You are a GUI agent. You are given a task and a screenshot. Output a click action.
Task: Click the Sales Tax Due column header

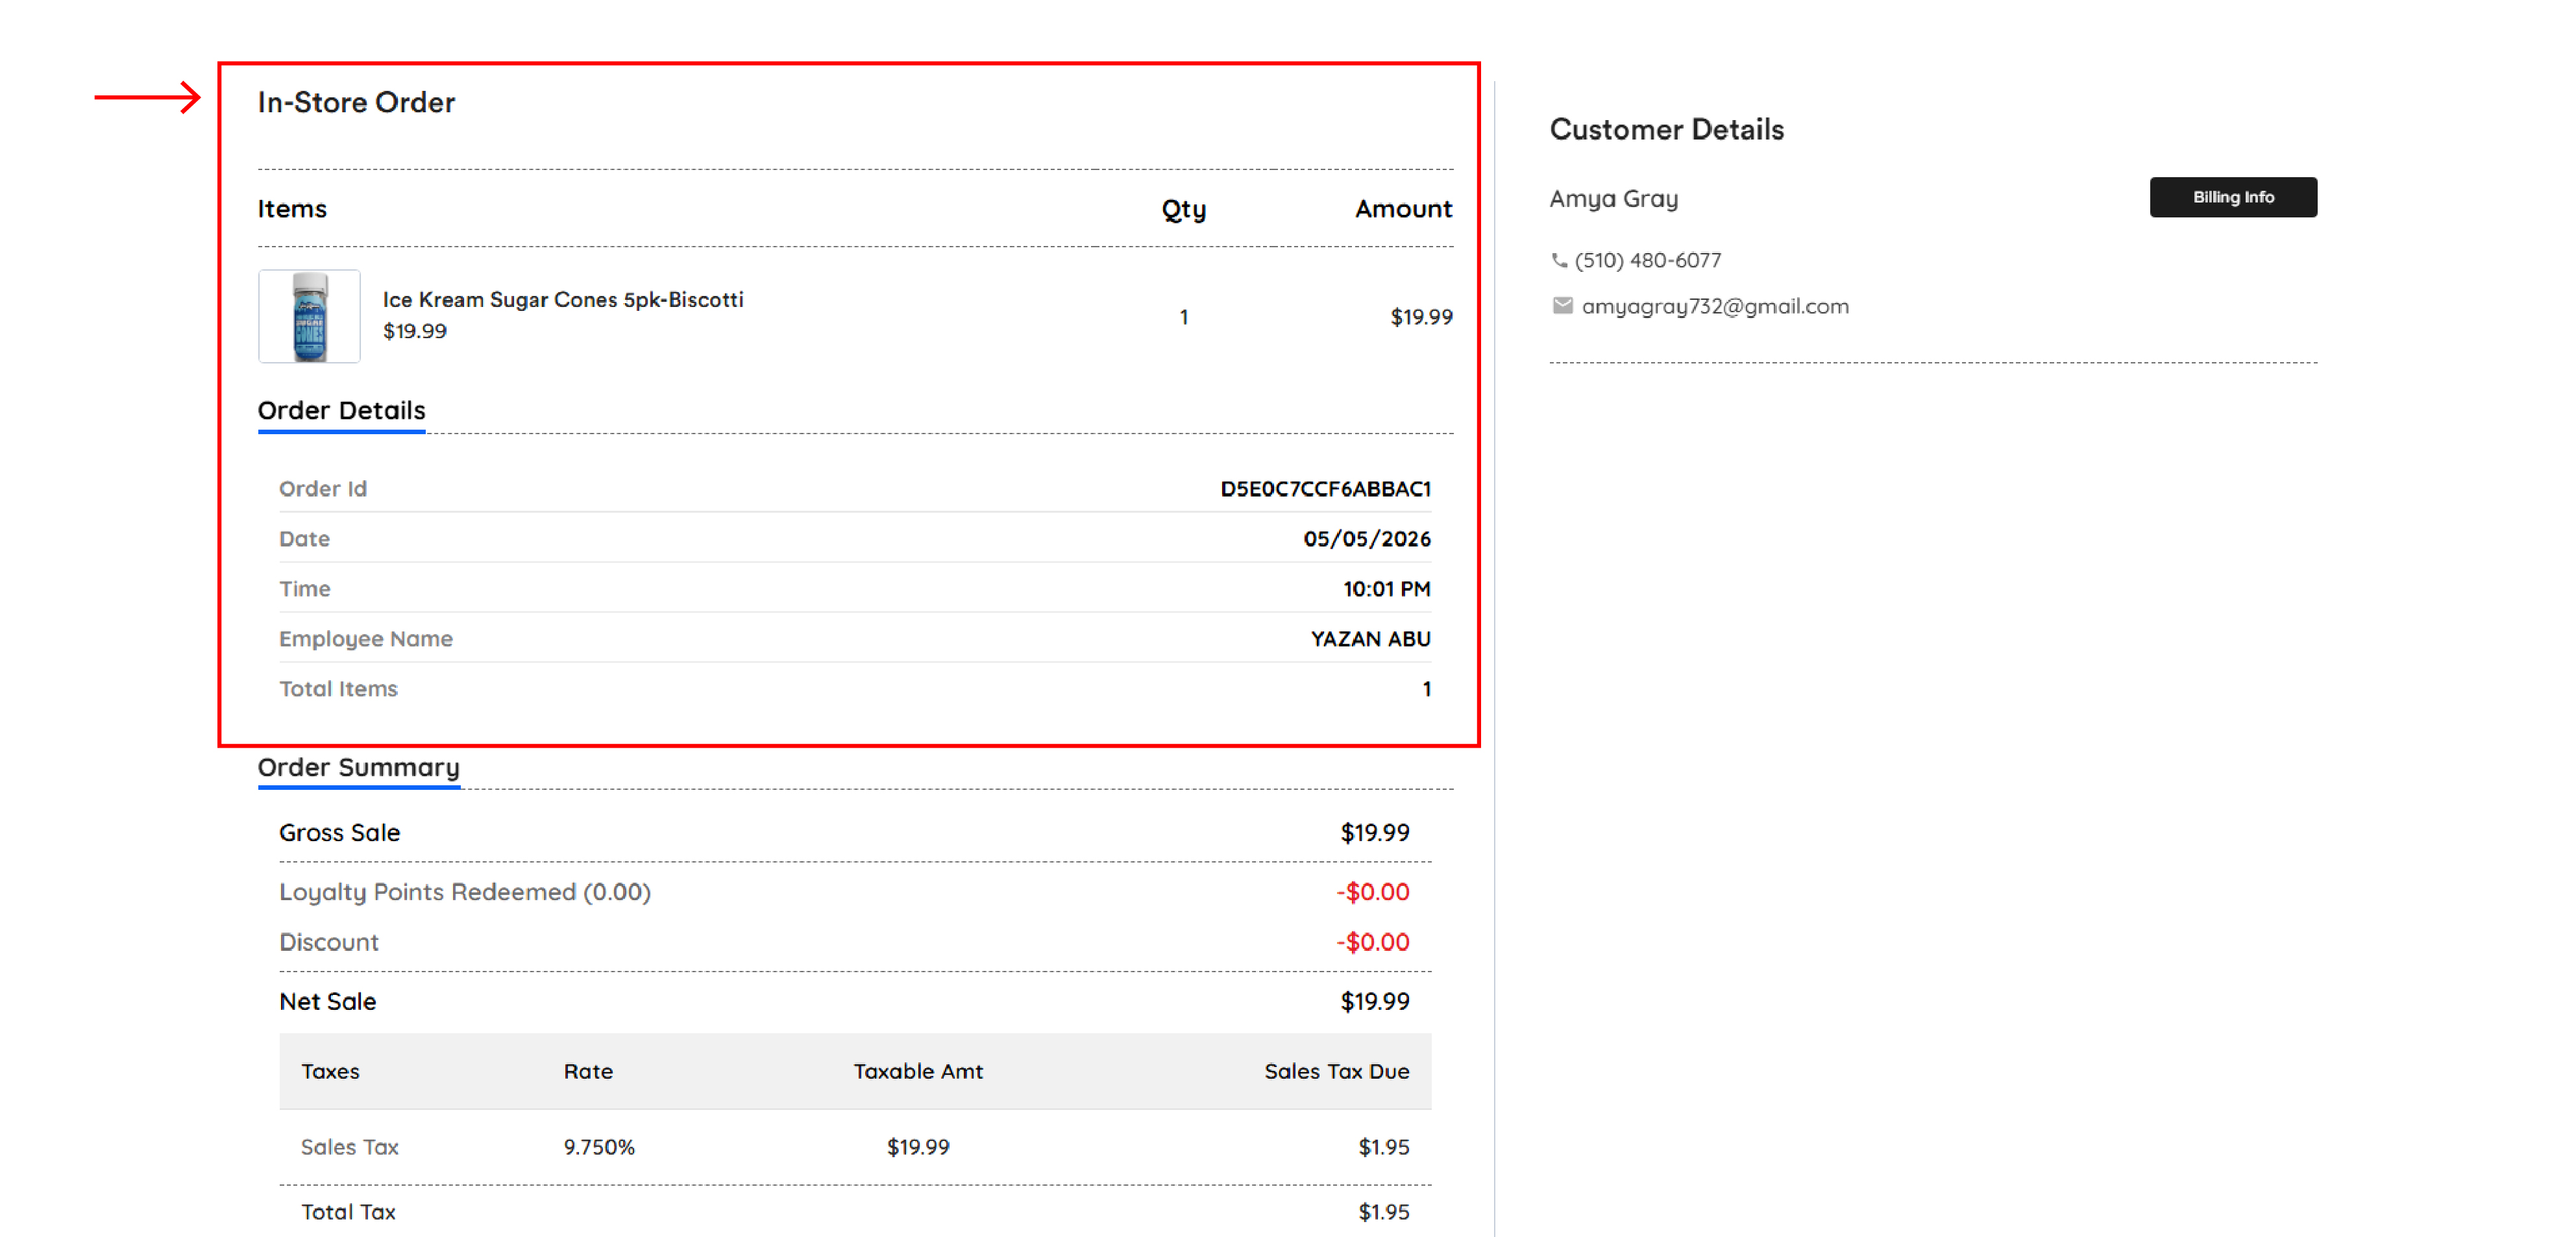tap(1336, 1071)
